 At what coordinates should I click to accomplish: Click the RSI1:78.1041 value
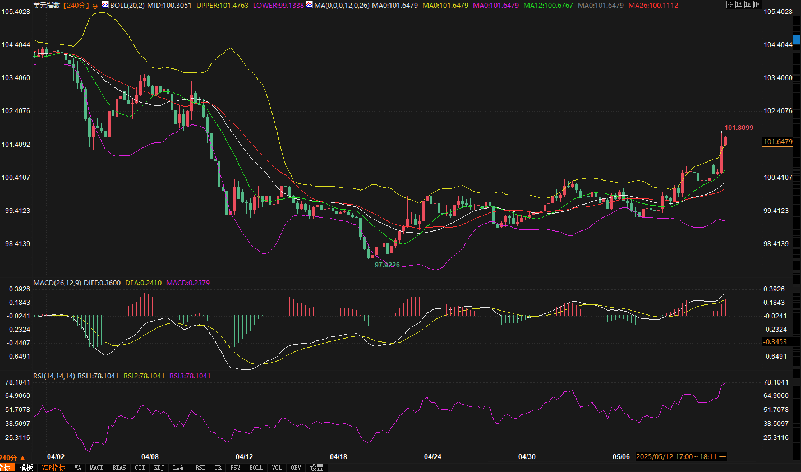point(98,376)
